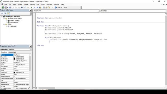Click the Toolbox icon in the toolbar
This screenshot has height=94, width=167.
point(52,8)
